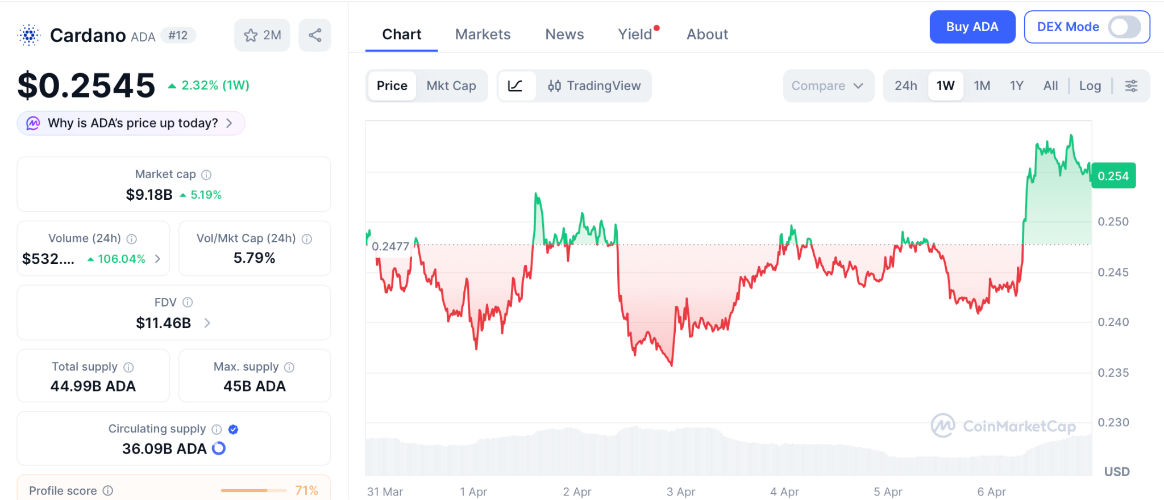The width and height of the screenshot is (1164, 500).
Task: Open the News tab
Action: click(564, 35)
